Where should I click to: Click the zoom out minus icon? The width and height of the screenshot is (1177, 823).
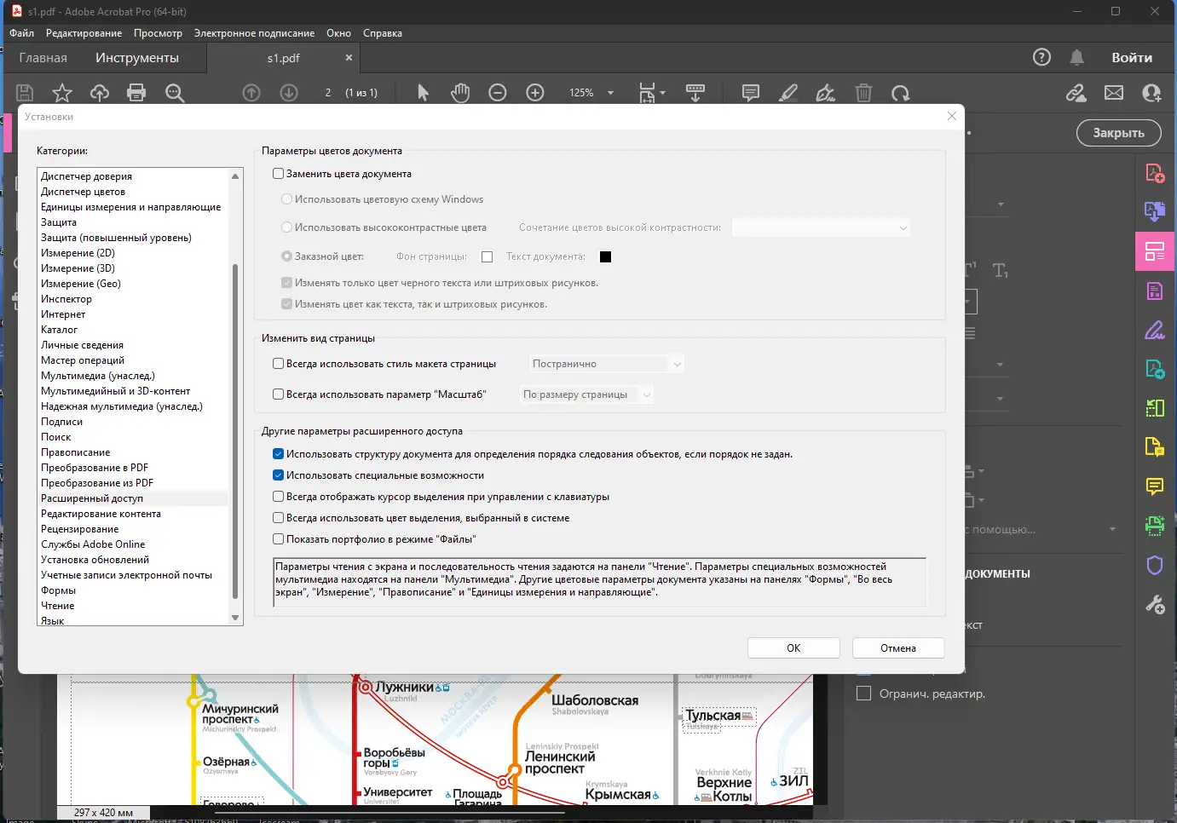pyautogui.click(x=498, y=93)
